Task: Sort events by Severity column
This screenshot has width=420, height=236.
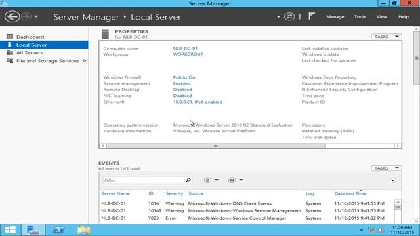Action: (x=174, y=193)
